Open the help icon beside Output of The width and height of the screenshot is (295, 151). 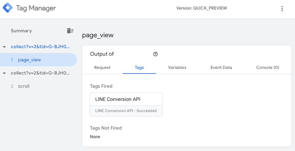155,54
